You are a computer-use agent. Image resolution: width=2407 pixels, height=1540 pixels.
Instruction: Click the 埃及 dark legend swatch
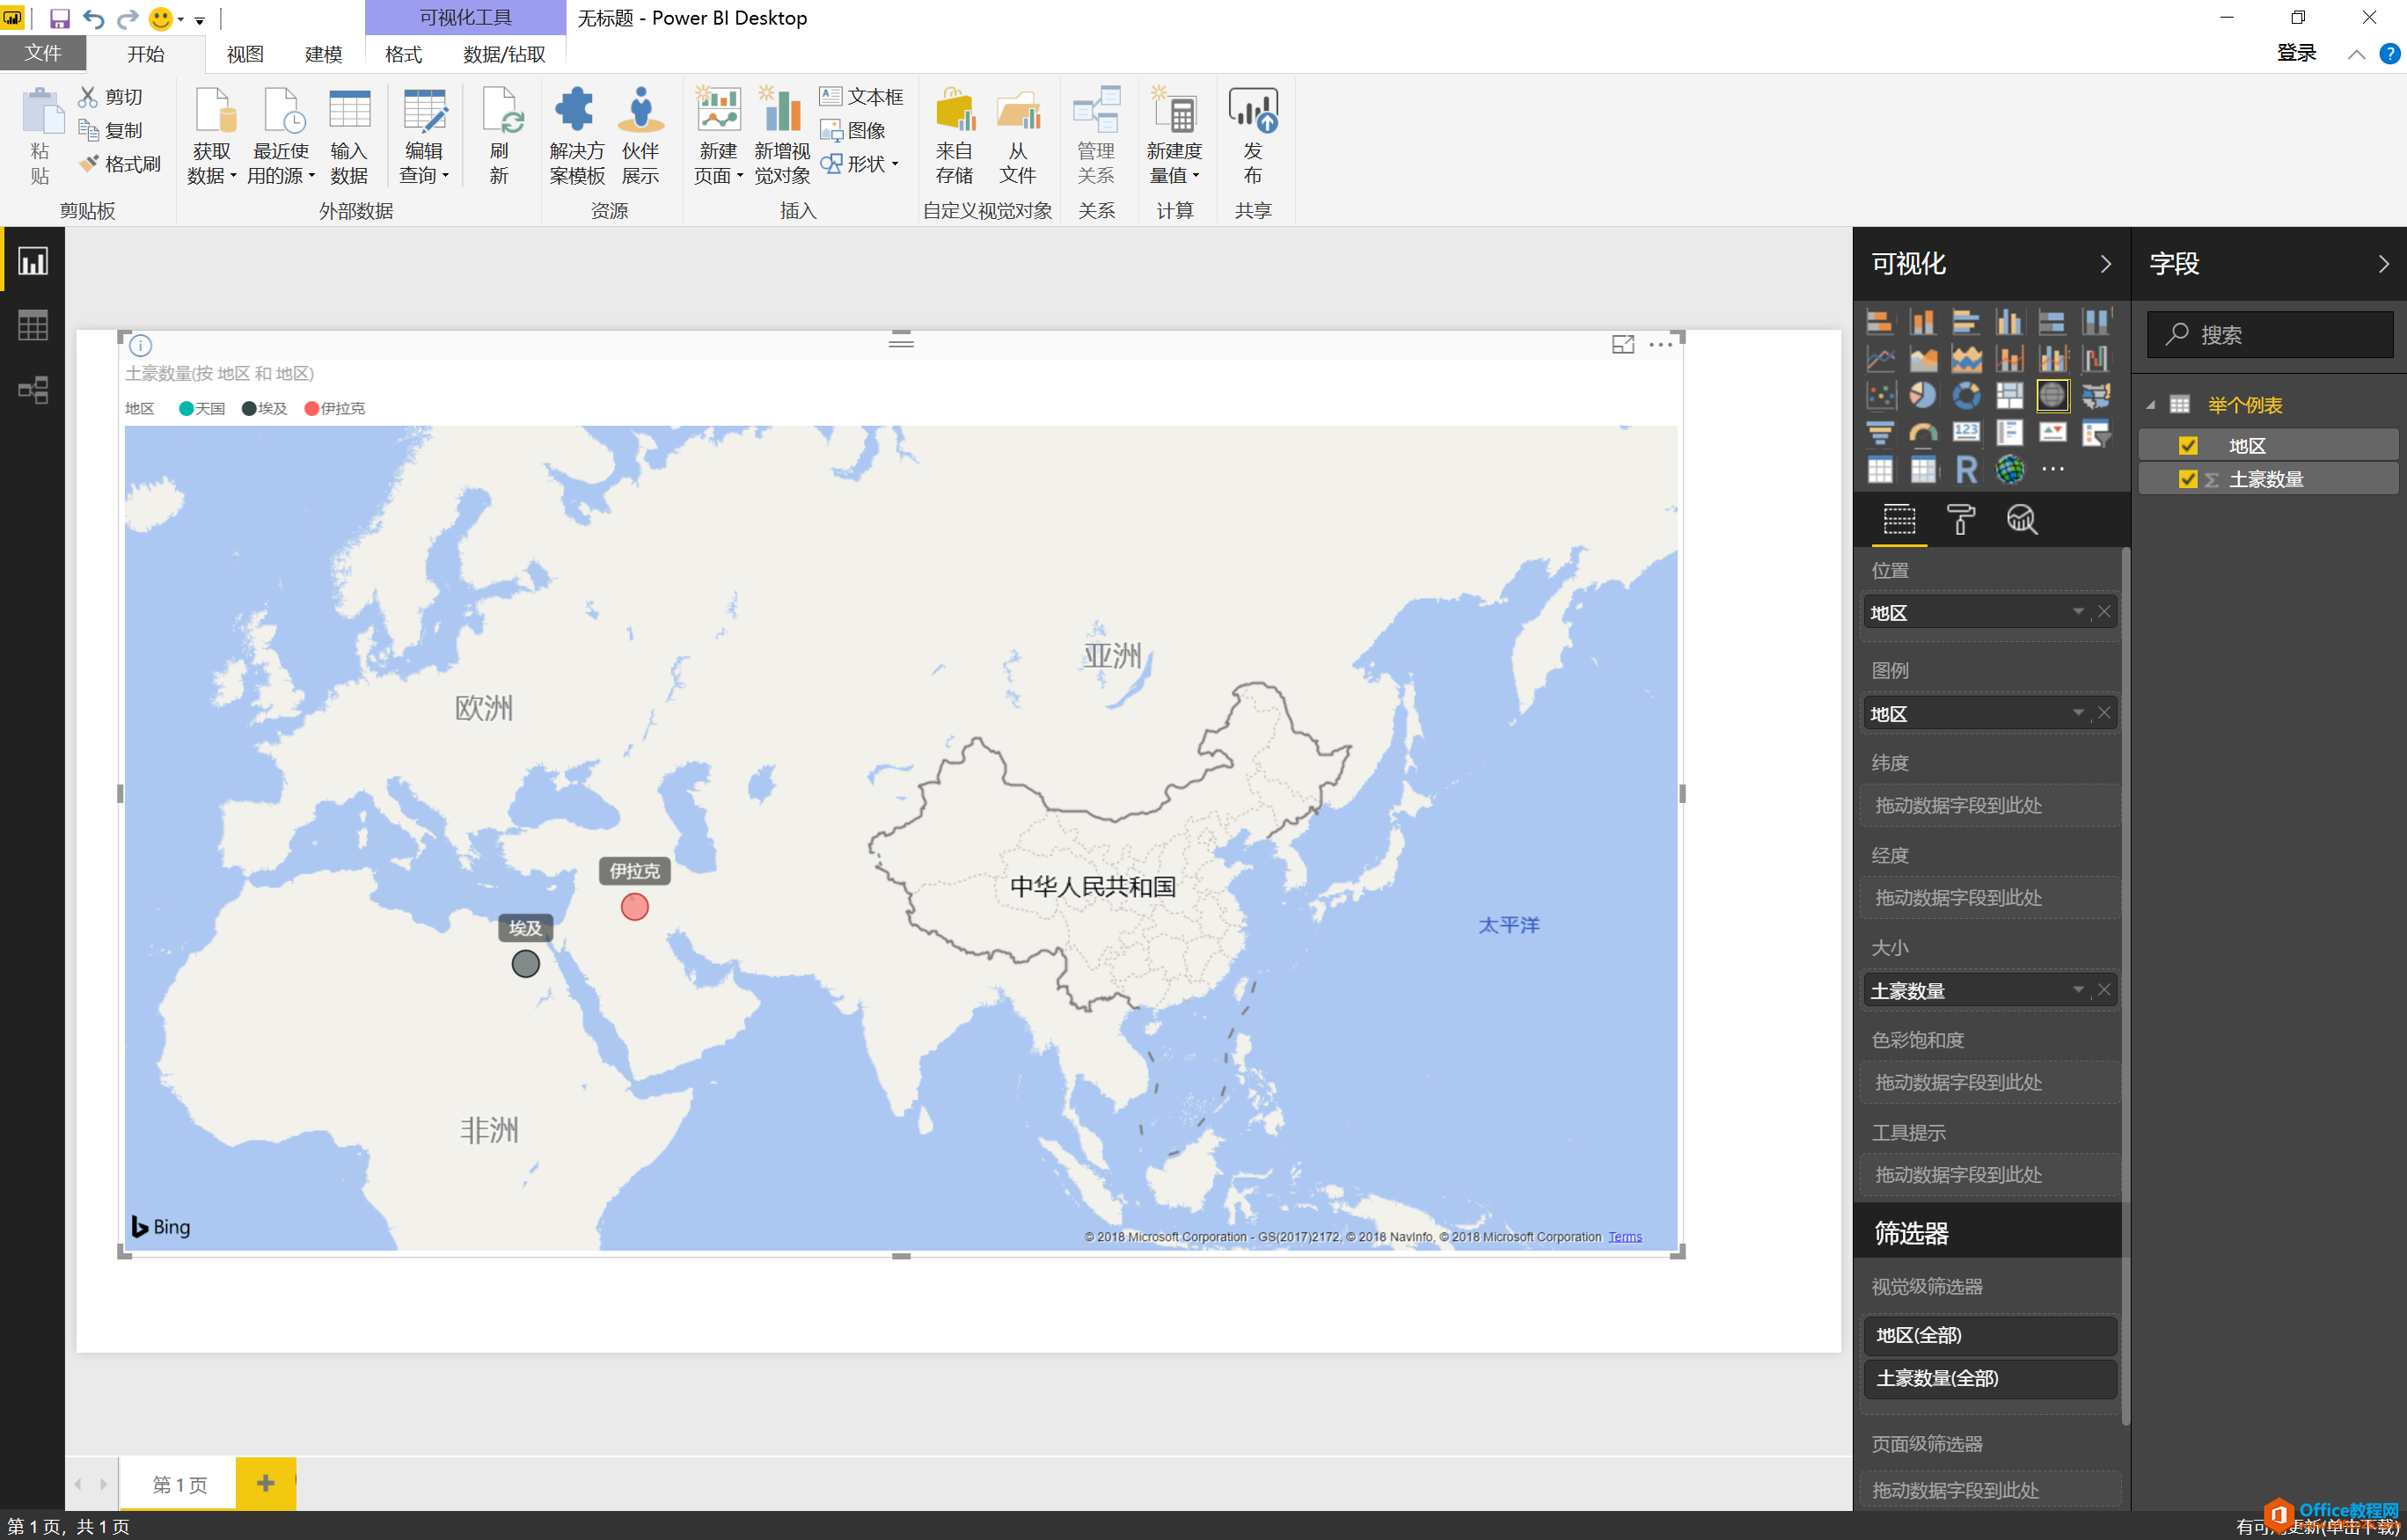tap(249, 408)
